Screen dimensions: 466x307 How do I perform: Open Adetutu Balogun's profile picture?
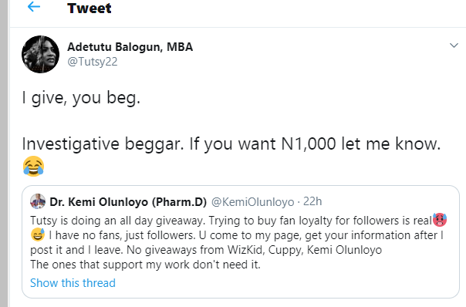40,54
